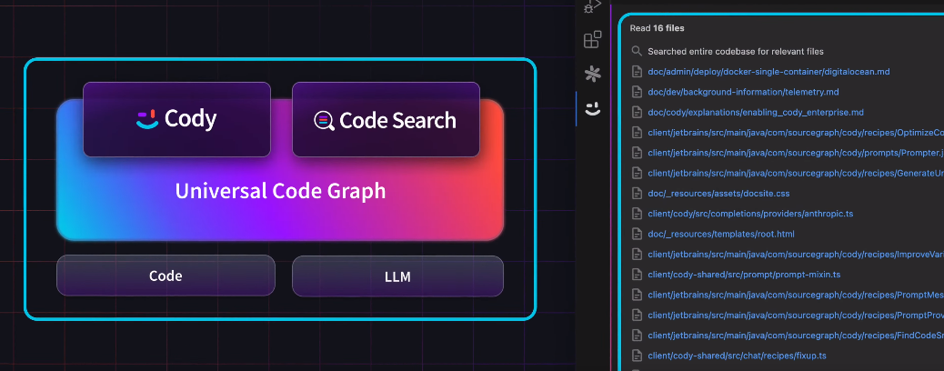
Task: Click the file icon next to docsite.css
Action: pos(637,194)
